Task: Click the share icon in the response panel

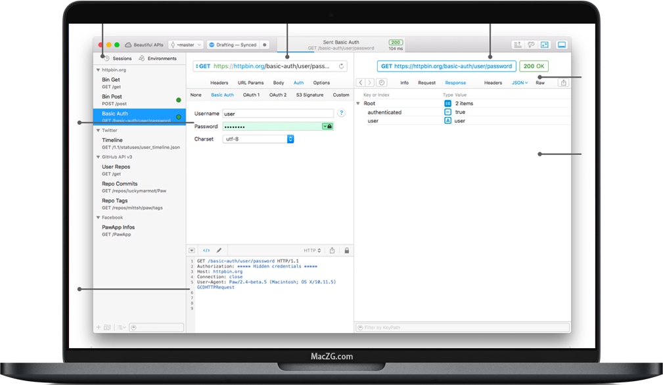Action: tap(563, 83)
